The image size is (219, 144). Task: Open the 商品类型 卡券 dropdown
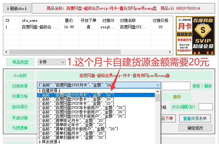coord(51,62)
